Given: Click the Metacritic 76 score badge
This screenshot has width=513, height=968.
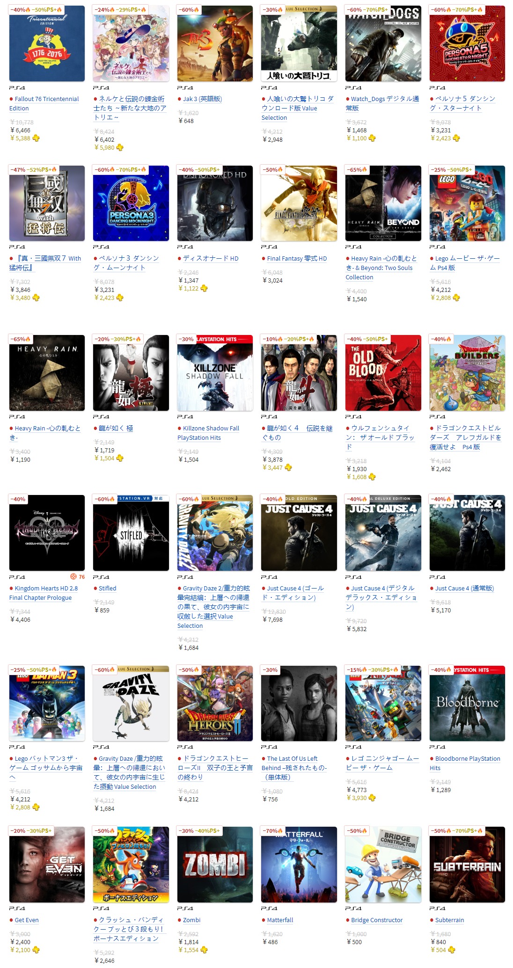Looking at the screenshot, I should tap(78, 577).
